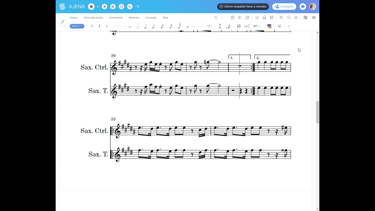Select the 32nd note duration
The height and width of the screenshot is (211, 375).
171,26
